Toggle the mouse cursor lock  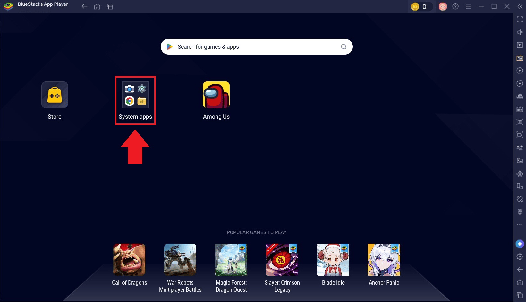tap(520, 45)
